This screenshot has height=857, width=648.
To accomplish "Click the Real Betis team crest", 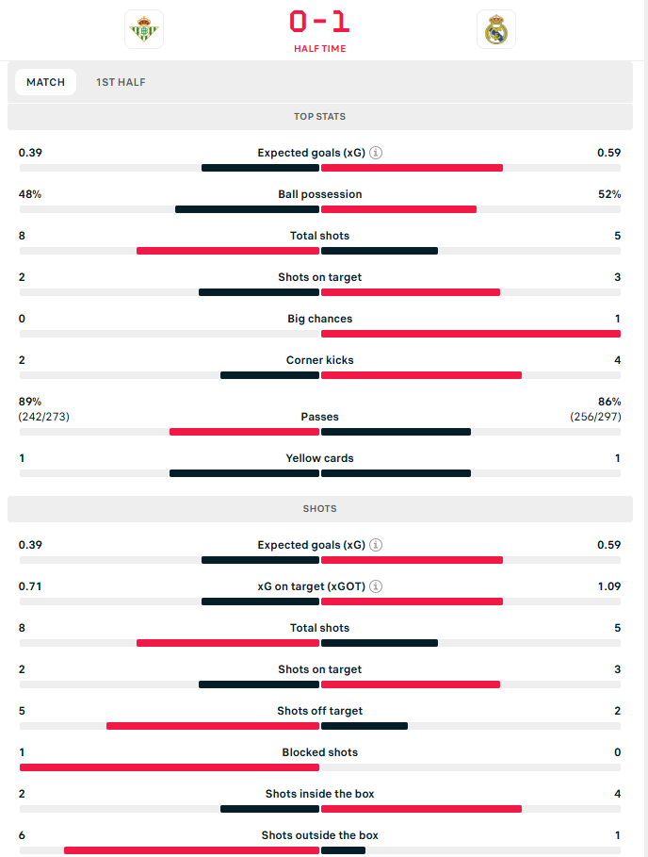I will pos(144,30).
